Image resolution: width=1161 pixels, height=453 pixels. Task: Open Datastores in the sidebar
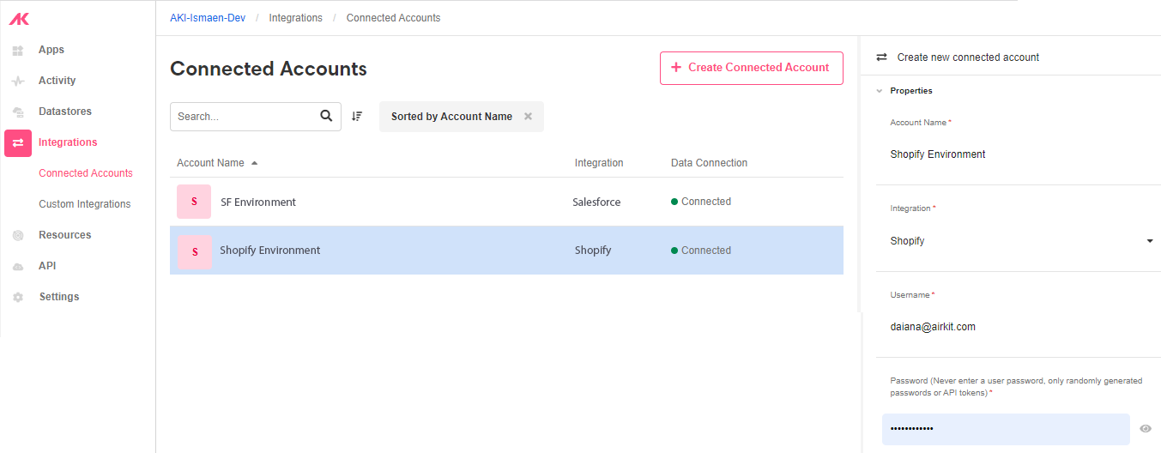click(x=65, y=112)
